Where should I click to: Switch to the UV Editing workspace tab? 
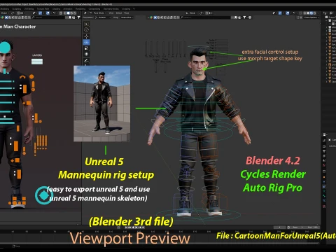[x=29, y=9]
